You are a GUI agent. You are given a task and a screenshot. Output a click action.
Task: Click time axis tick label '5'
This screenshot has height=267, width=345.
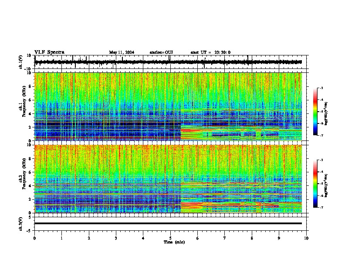[170, 238]
